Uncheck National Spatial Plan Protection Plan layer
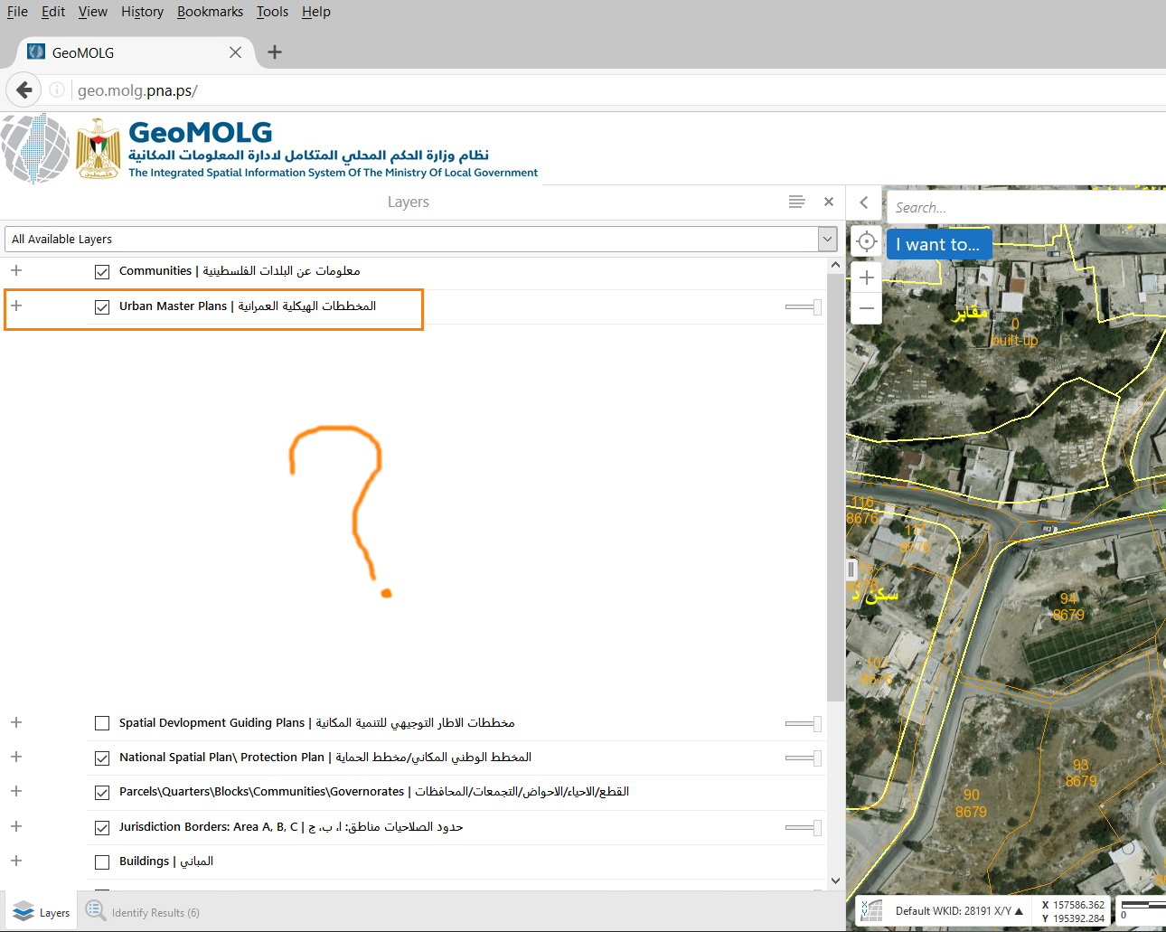Screen dimensions: 1166x932 [x=102, y=758]
